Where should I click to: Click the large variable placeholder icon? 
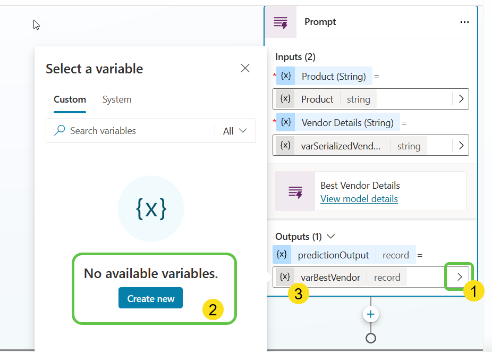[151, 209]
